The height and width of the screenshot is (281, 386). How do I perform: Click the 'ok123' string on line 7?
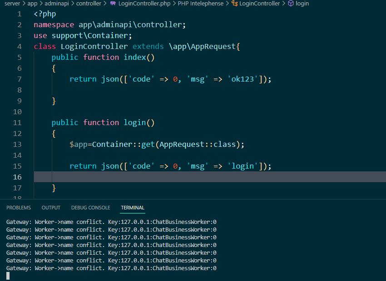pos(242,79)
